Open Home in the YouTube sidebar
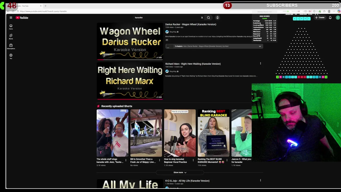341x192 pixels. (11, 27)
